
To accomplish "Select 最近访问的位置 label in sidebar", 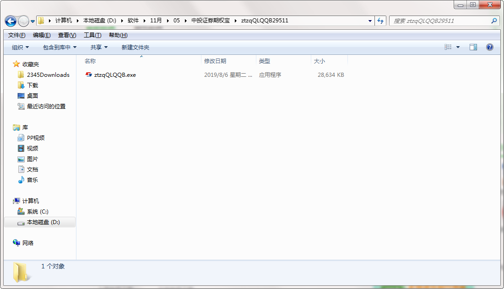I will [46, 106].
